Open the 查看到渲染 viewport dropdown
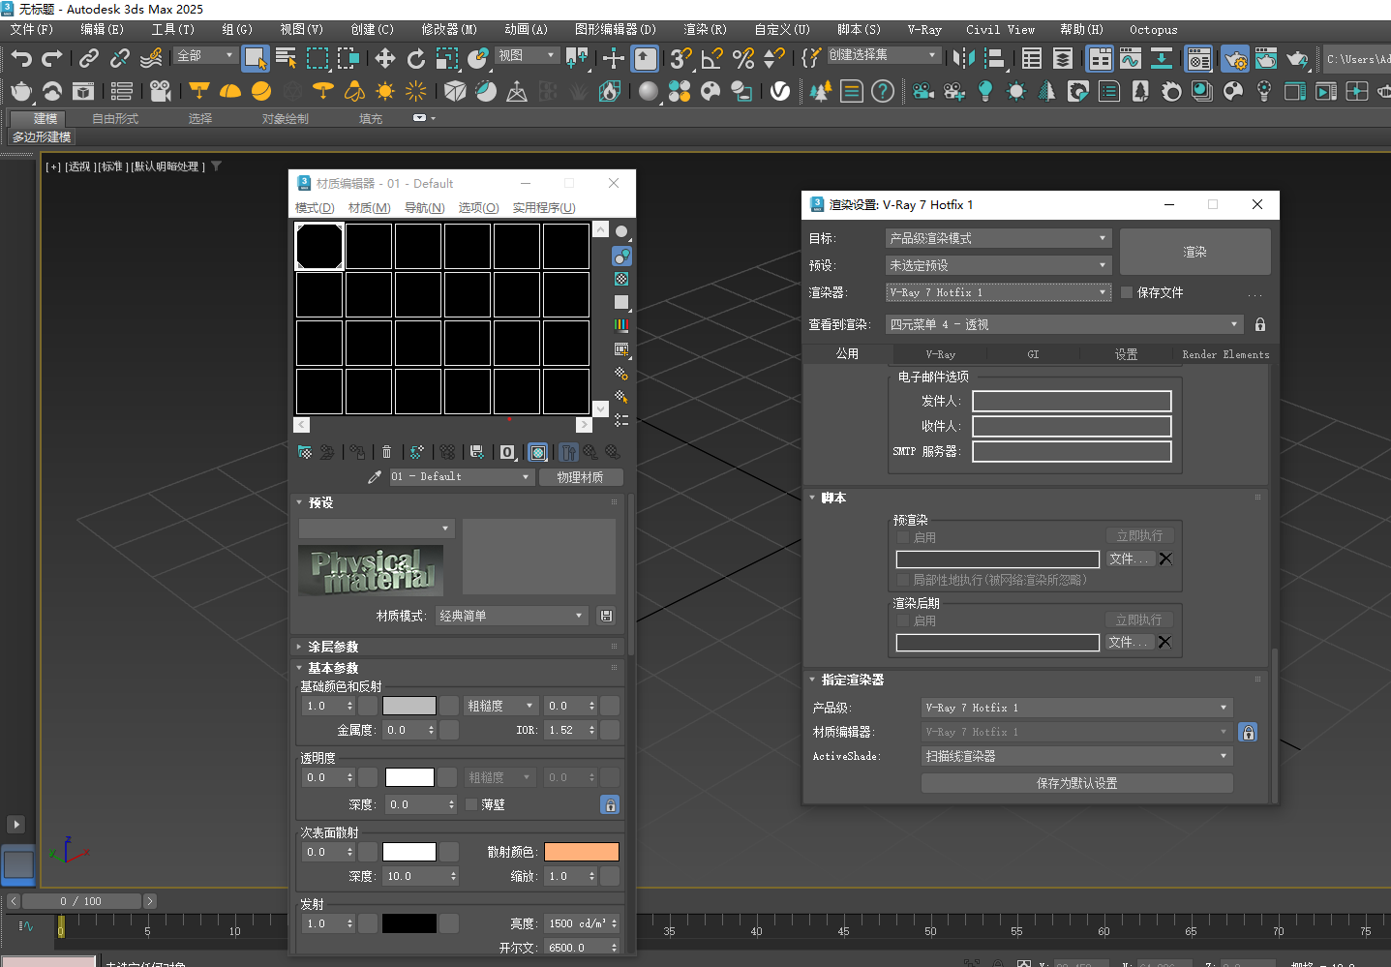Screen dimensions: 1391x967 [1065, 324]
